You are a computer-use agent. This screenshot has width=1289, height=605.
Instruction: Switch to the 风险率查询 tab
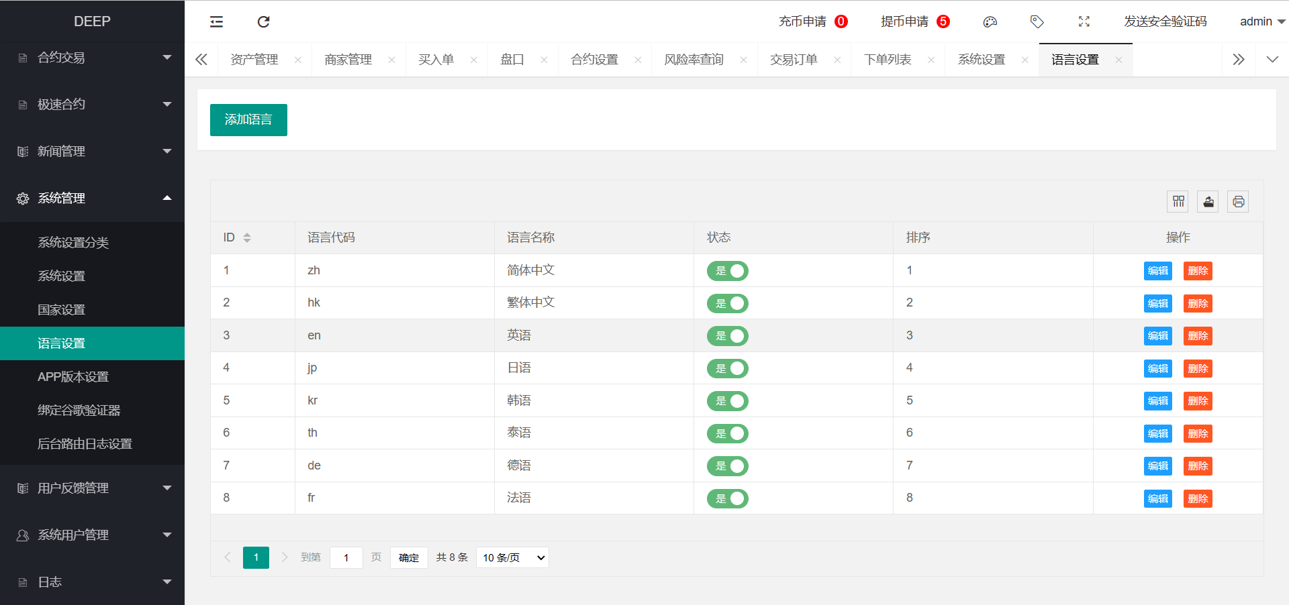click(x=694, y=59)
